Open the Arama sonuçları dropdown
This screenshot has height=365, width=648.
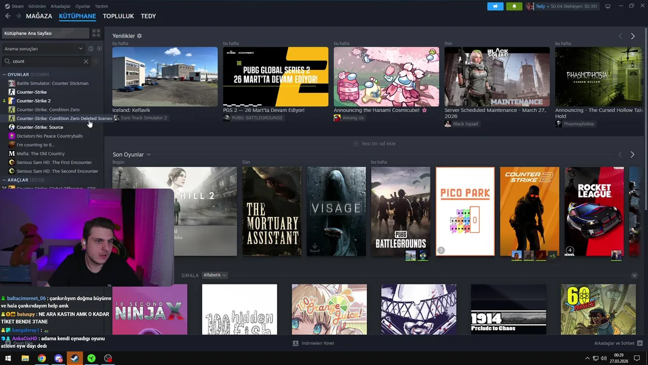point(44,49)
